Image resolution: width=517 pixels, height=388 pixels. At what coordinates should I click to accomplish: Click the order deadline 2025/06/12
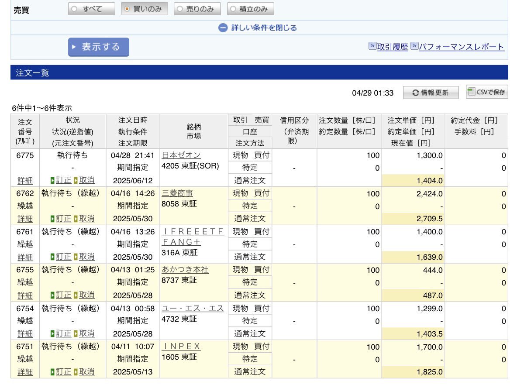coord(133,181)
